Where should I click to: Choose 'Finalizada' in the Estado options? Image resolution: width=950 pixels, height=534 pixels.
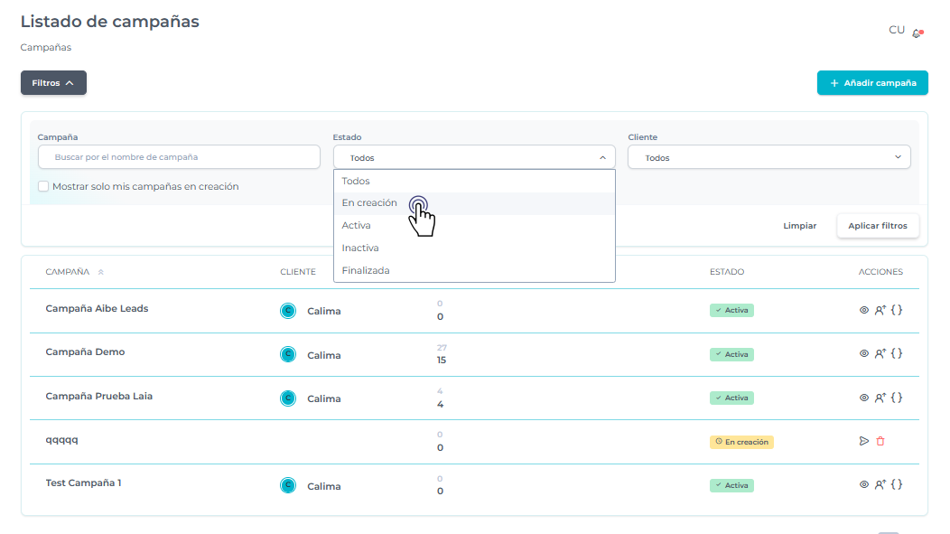[366, 270]
